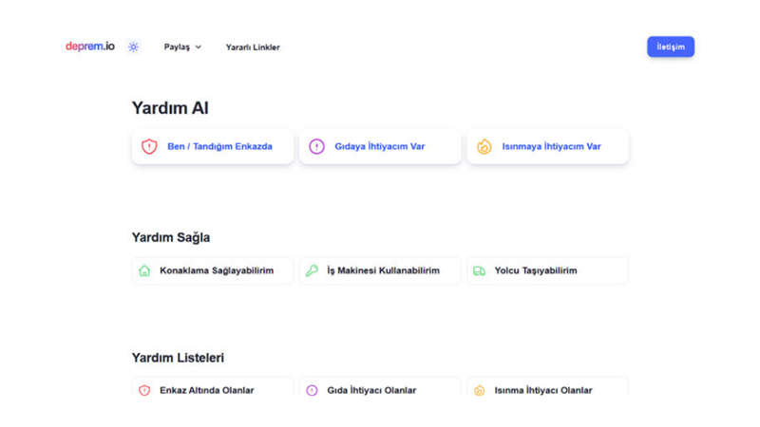Click the purple alert icon on Gıdaya İhtiyacım Var
The height and width of the screenshot is (427, 760).
click(x=317, y=147)
